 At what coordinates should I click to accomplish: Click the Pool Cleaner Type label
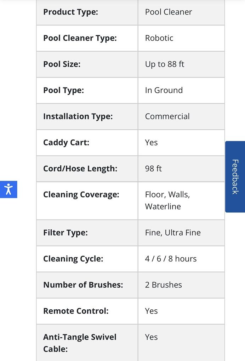(x=80, y=38)
